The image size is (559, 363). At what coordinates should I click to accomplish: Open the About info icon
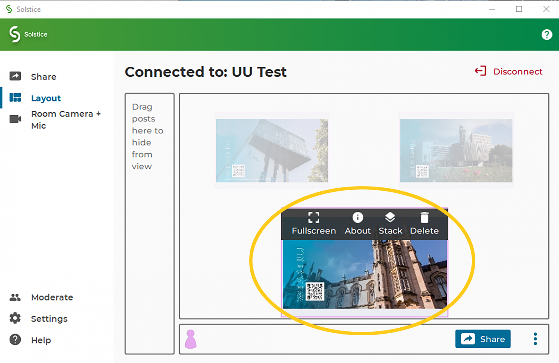click(357, 218)
